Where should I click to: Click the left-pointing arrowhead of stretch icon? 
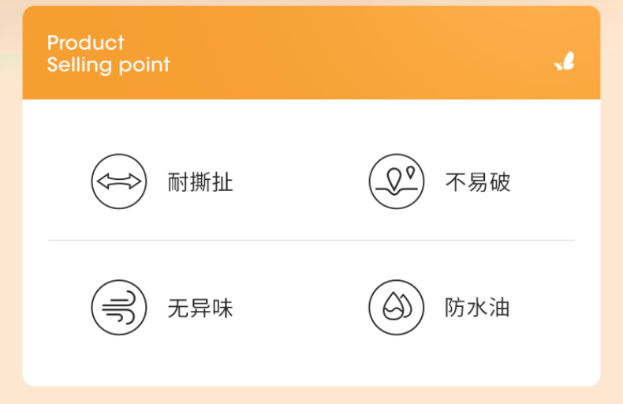104,181
